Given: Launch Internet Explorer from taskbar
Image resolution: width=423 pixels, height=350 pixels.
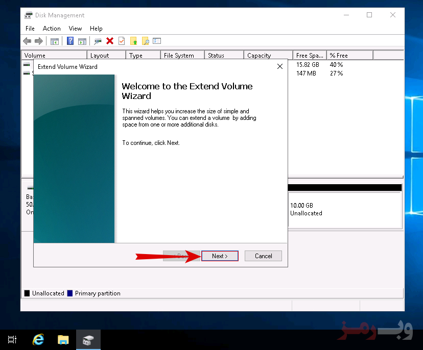Looking at the screenshot, I should pyautogui.click(x=38, y=340).
